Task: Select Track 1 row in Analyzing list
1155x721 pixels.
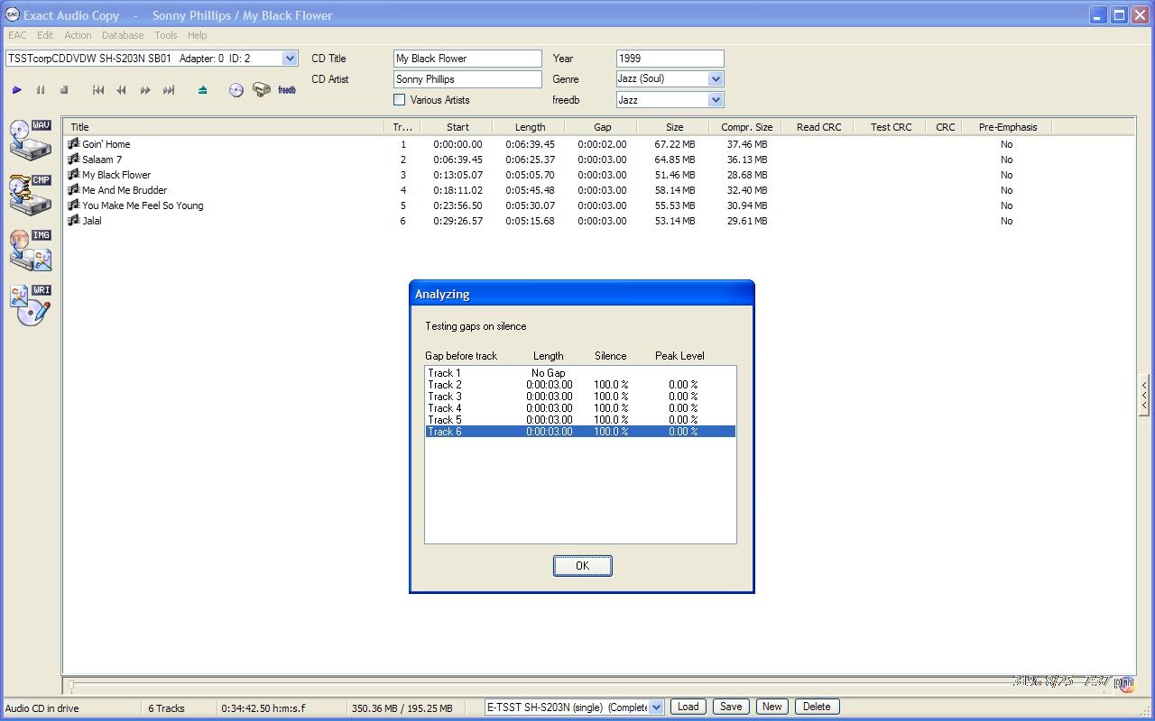Action: tap(580, 373)
